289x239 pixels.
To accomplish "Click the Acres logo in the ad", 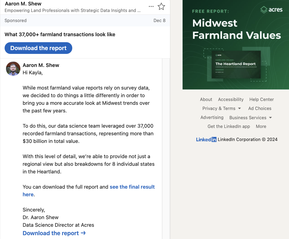I will point(271,10).
